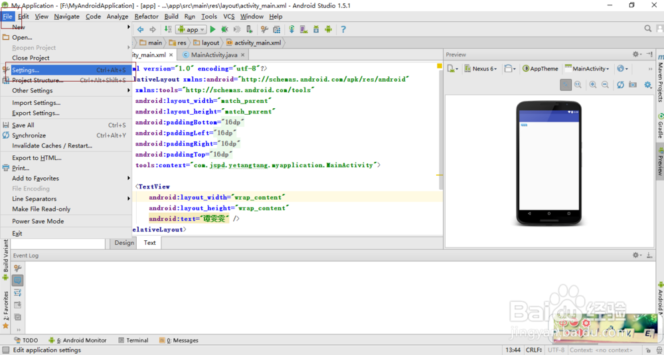
Task: Open Preview panel gear dropdown
Action: pos(637,54)
